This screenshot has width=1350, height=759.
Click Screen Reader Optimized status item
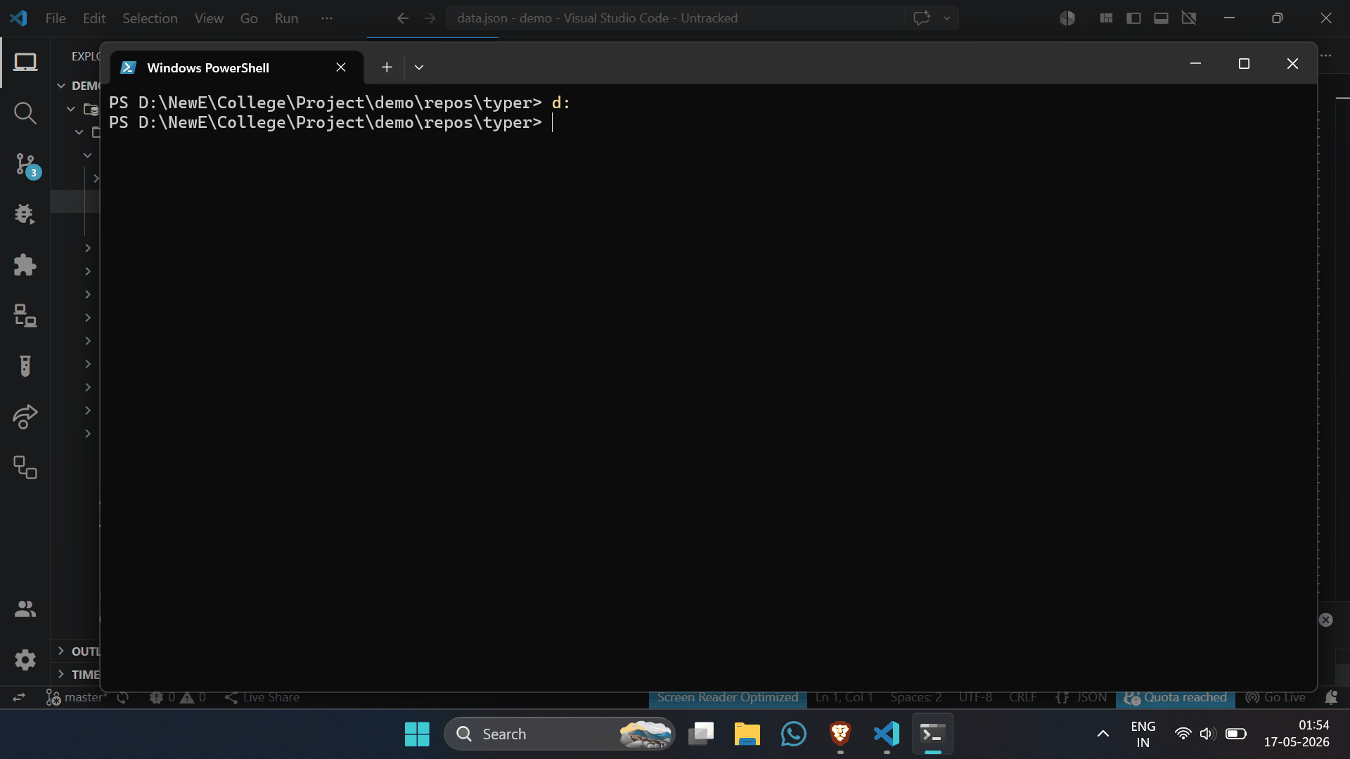[x=728, y=697]
